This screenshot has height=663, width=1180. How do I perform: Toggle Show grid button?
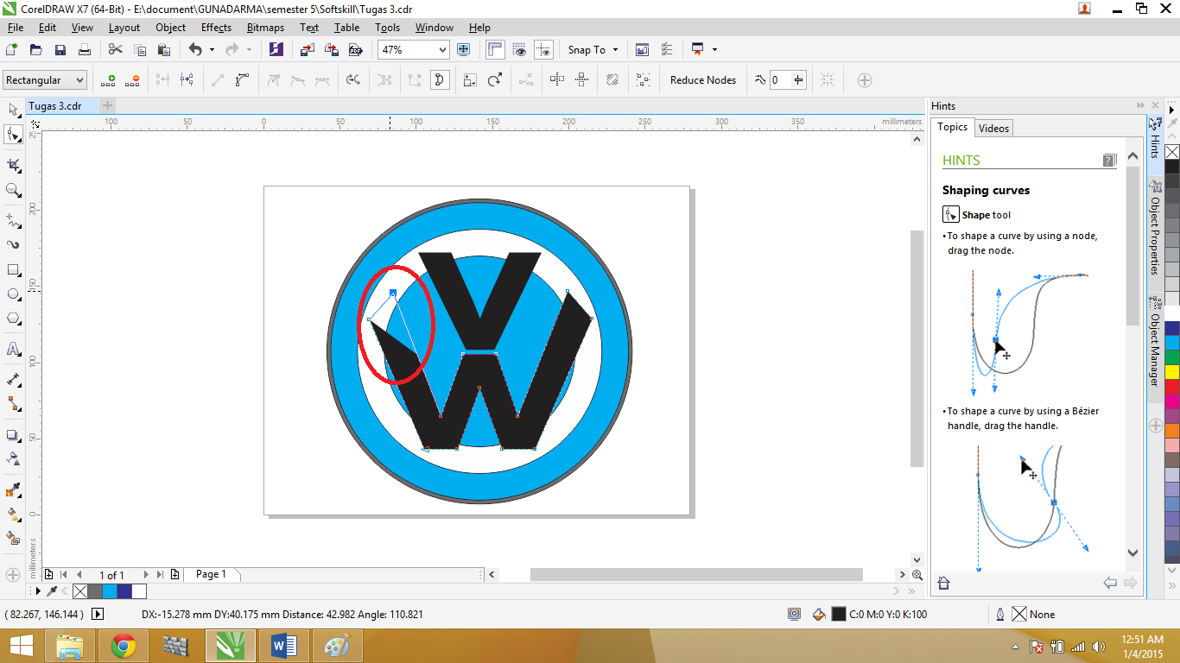pos(520,50)
